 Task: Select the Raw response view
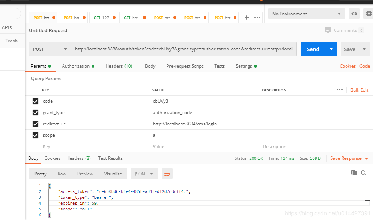tap(62, 174)
